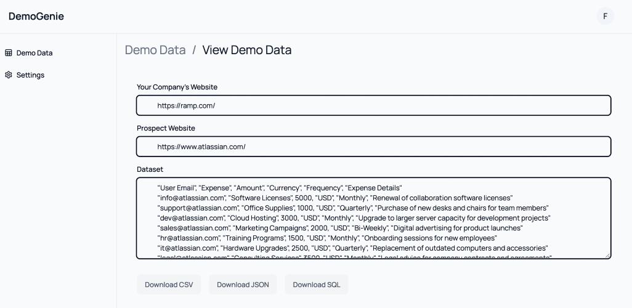Image resolution: width=632 pixels, height=308 pixels.
Task: Click the Settings gear icon in sidebar
Action: click(x=9, y=75)
